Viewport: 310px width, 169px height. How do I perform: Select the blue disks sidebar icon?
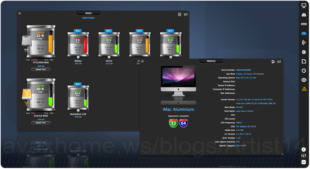coord(304,33)
